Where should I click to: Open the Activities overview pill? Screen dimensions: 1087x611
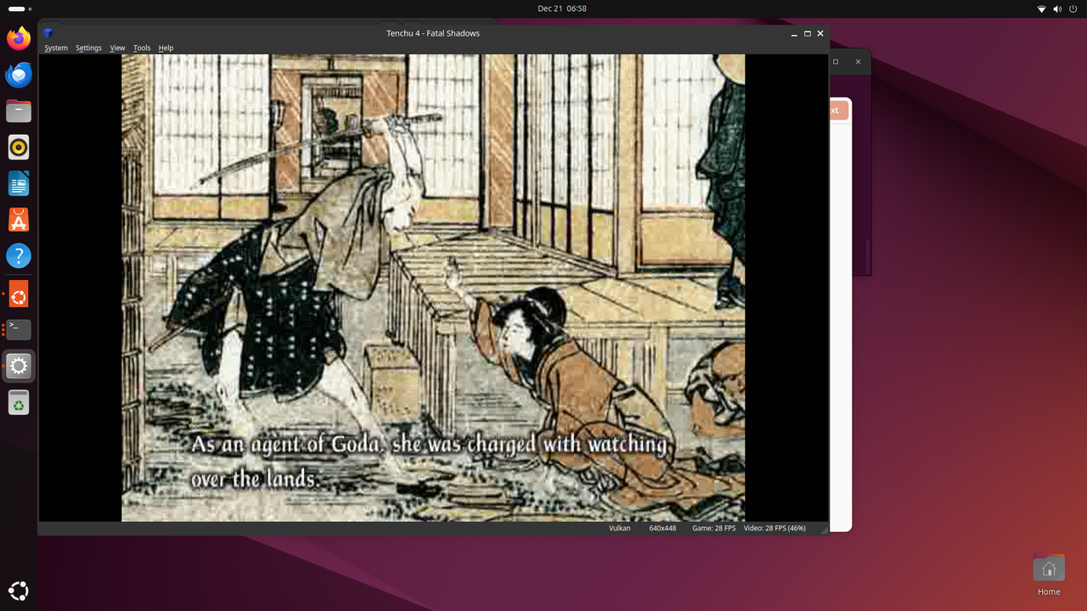pyautogui.click(x=19, y=8)
